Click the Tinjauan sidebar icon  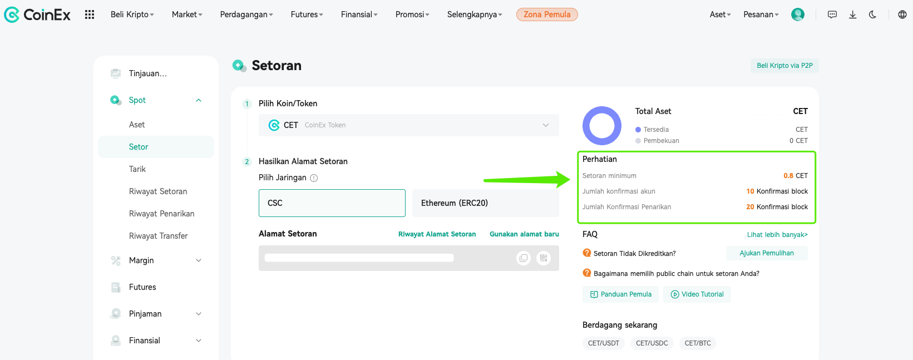click(116, 73)
